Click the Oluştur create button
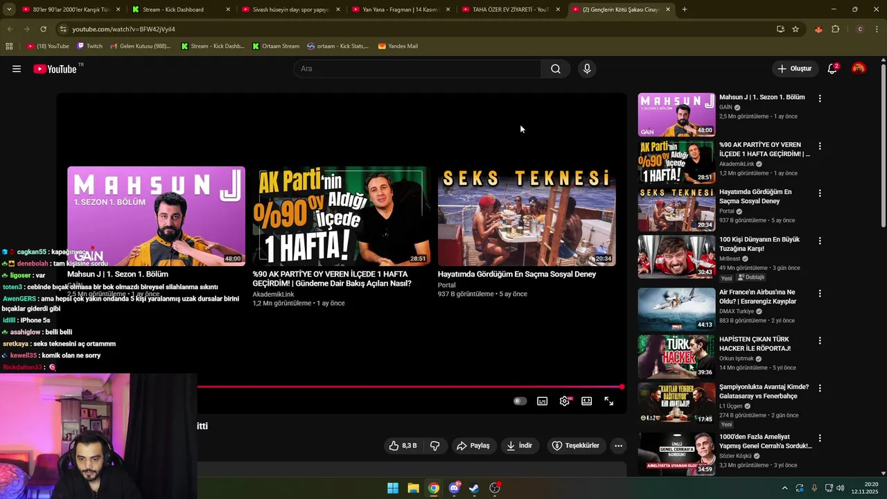The image size is (887, 499). (x=794, y=69)
